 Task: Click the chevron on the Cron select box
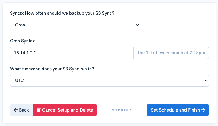[137, 25]
